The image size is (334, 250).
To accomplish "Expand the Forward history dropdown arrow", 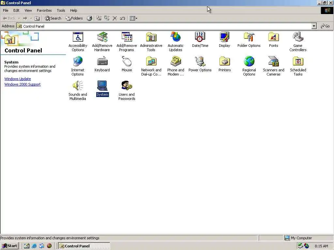I will 31,18.
